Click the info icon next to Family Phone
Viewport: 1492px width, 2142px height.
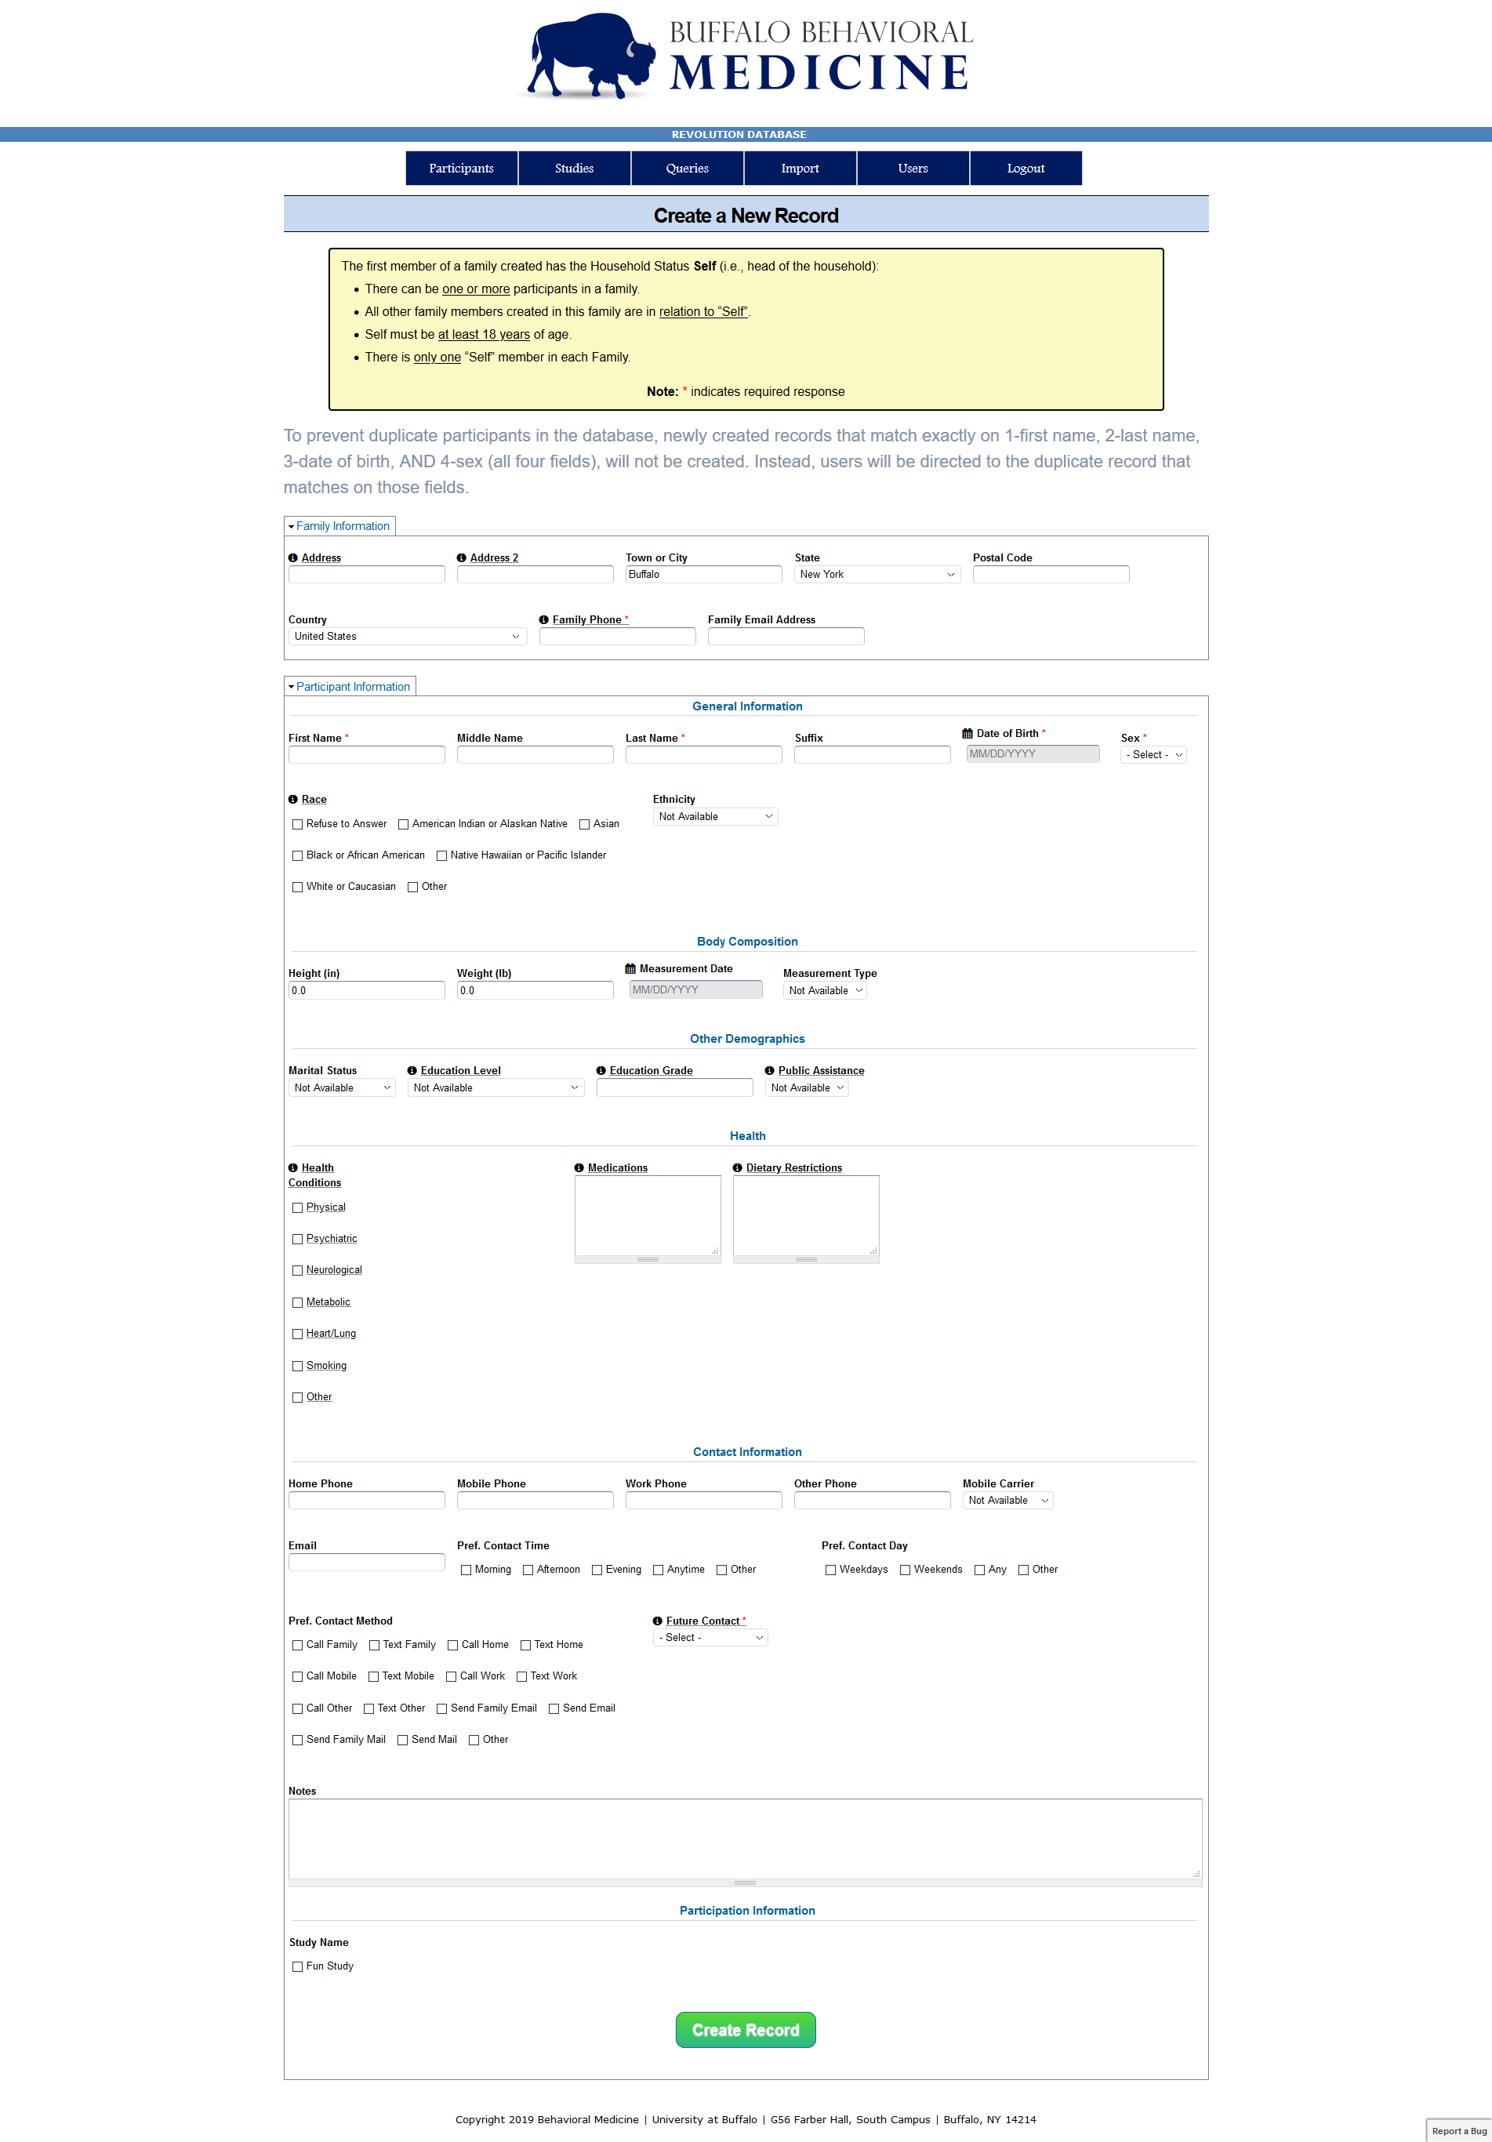tap(544, 619)
